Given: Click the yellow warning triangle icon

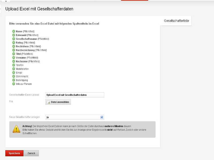Looking at the screenshot, I should pos(16,129).
